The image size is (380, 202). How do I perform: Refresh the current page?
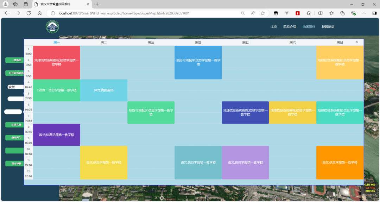coord(28,13)
